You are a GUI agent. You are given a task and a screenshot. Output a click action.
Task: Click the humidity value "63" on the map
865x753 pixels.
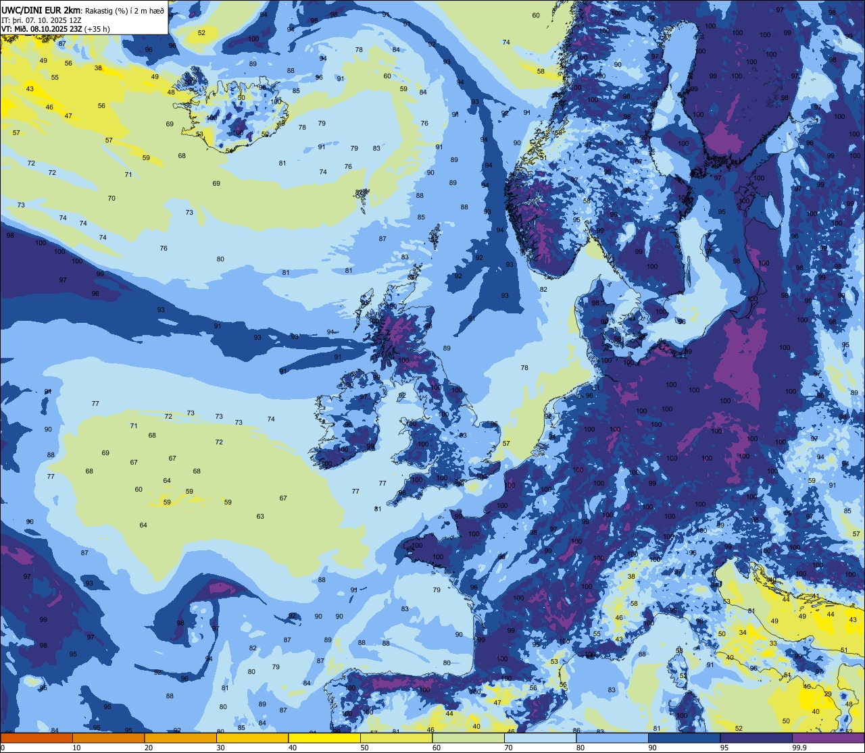click(260, 517)
